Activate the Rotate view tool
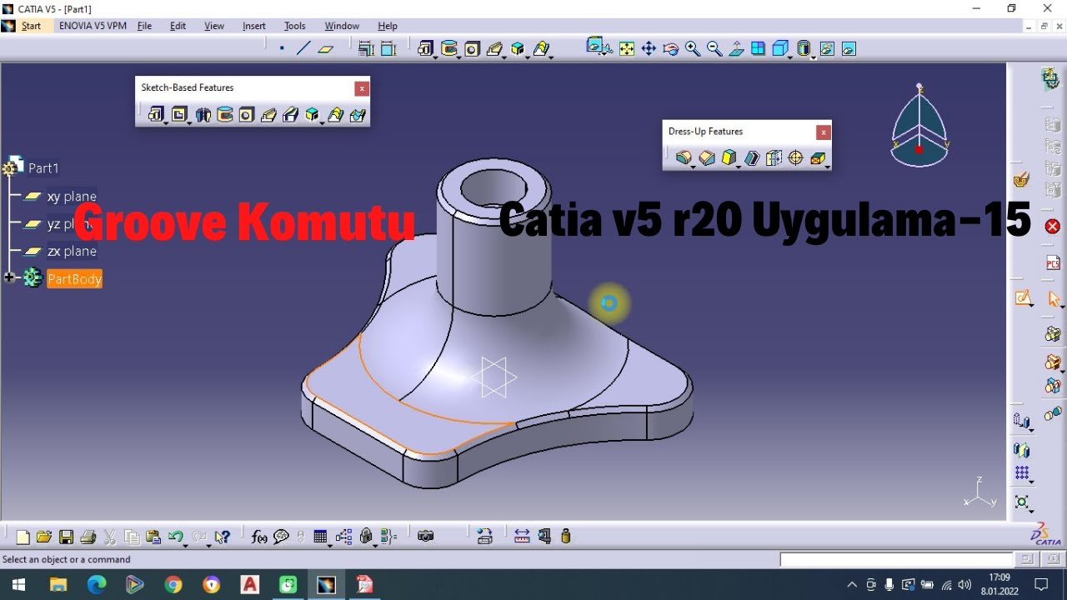The width and height of the screenshot is (1067, 600). [670, 49]
